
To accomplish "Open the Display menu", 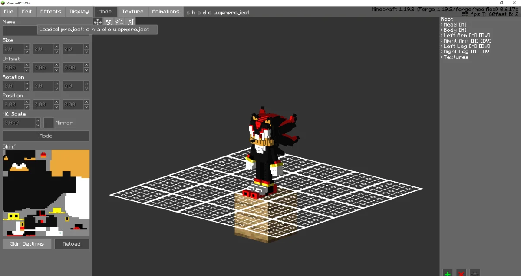I will tap(79, 12).
